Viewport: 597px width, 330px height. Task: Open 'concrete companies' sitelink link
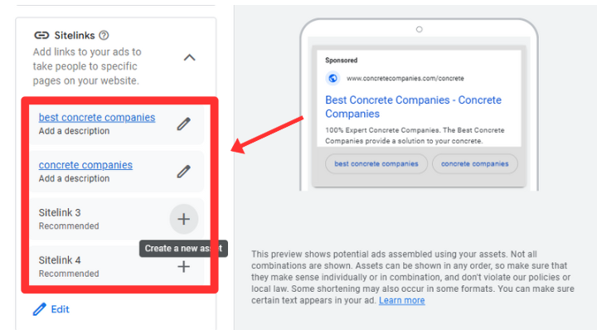[85, 165]
